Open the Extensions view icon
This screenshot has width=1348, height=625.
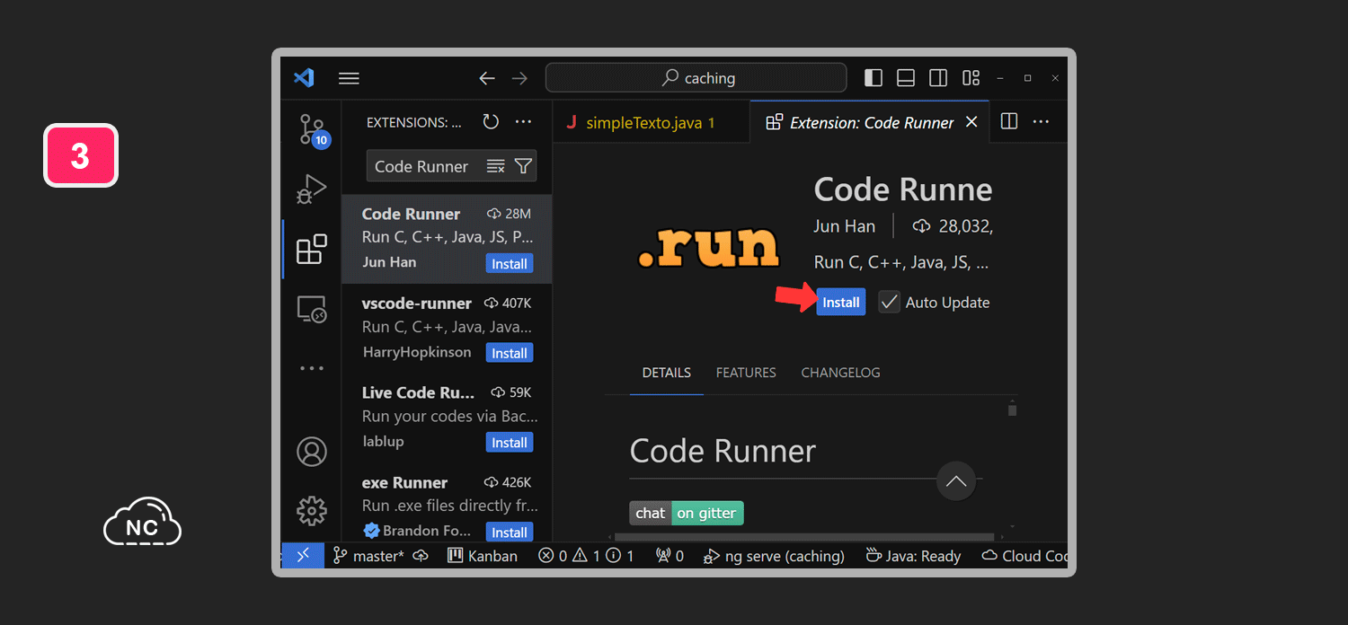(312, 249)
